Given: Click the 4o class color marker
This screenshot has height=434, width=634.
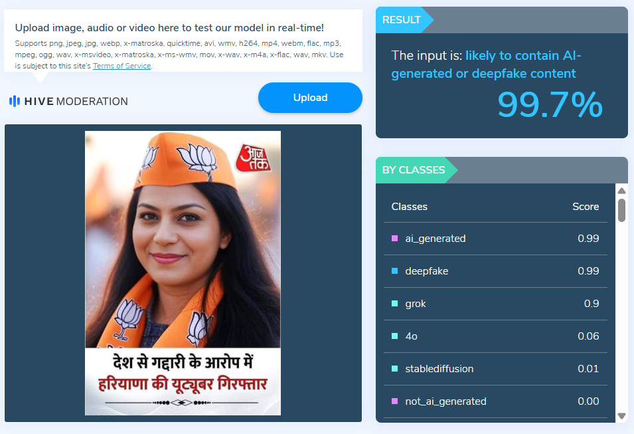Looking at the screenshot, I should coord(394,336).
